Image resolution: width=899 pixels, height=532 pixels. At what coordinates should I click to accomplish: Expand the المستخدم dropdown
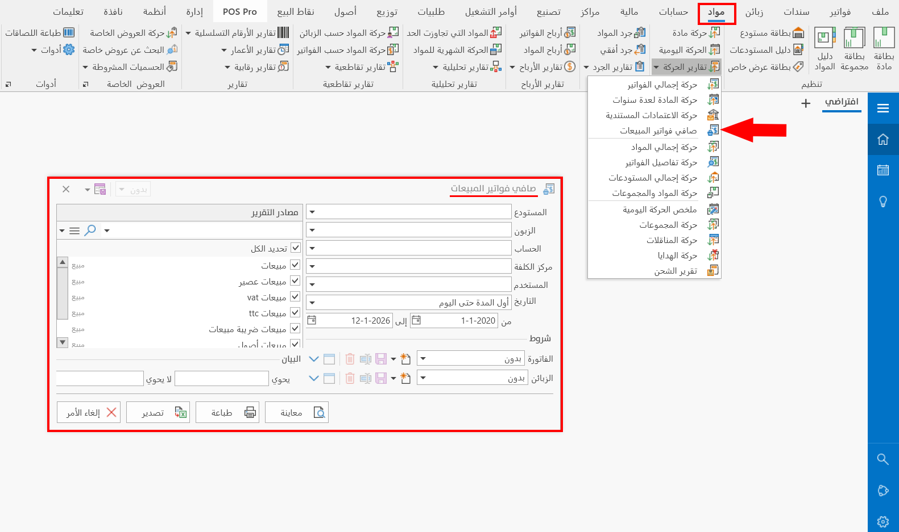tap(312, 284)
